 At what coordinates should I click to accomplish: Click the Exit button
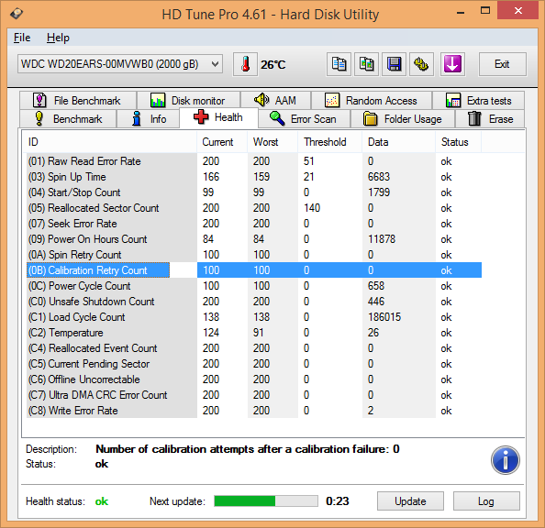502,64
